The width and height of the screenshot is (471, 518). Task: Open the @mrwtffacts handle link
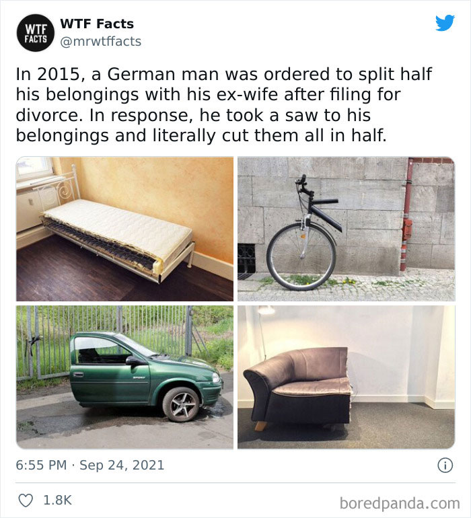(101, 42)
